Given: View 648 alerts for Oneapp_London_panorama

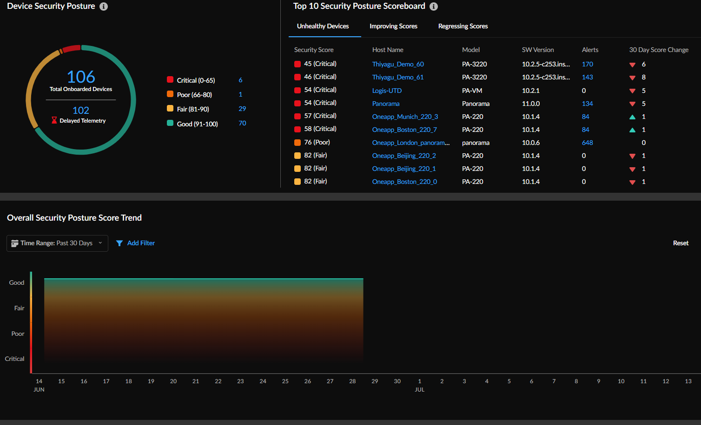Looking at the screenshot, I should [x=587, y=143].
